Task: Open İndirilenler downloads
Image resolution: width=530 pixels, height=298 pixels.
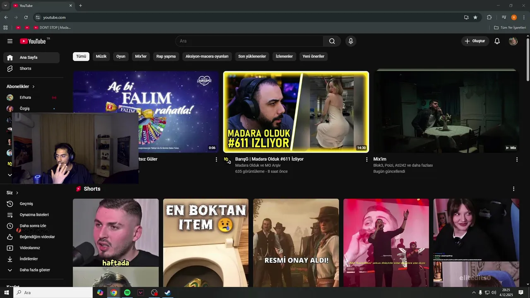Action: (x=31, y=259)
